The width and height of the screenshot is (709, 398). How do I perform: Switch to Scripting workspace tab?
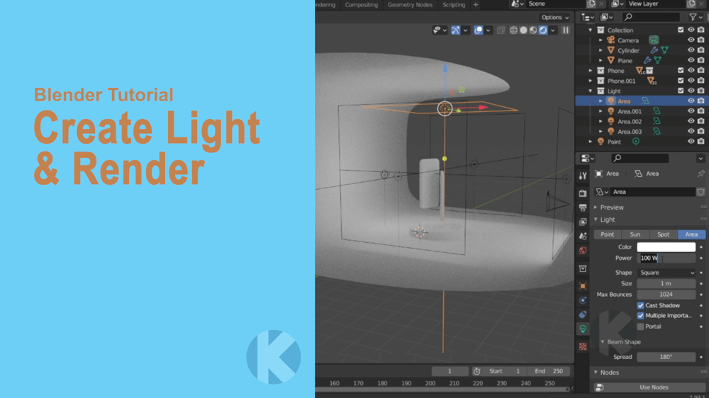(454, 4)
